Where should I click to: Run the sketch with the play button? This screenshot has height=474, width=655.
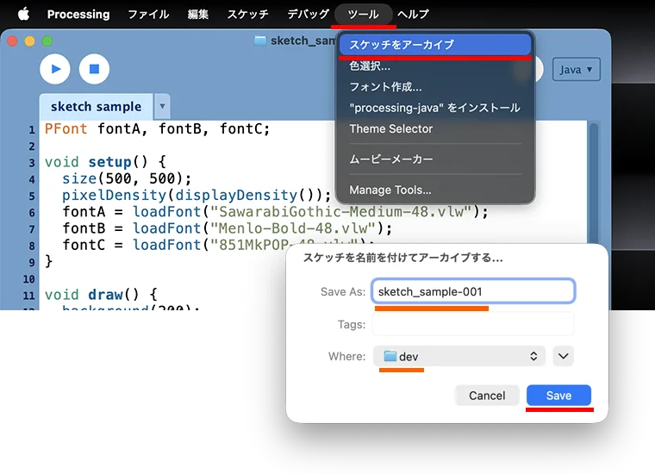(55, 69)
